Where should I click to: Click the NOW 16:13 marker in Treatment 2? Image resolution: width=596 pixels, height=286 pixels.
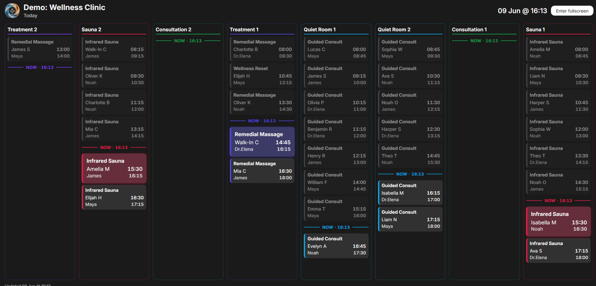(40, 67)
